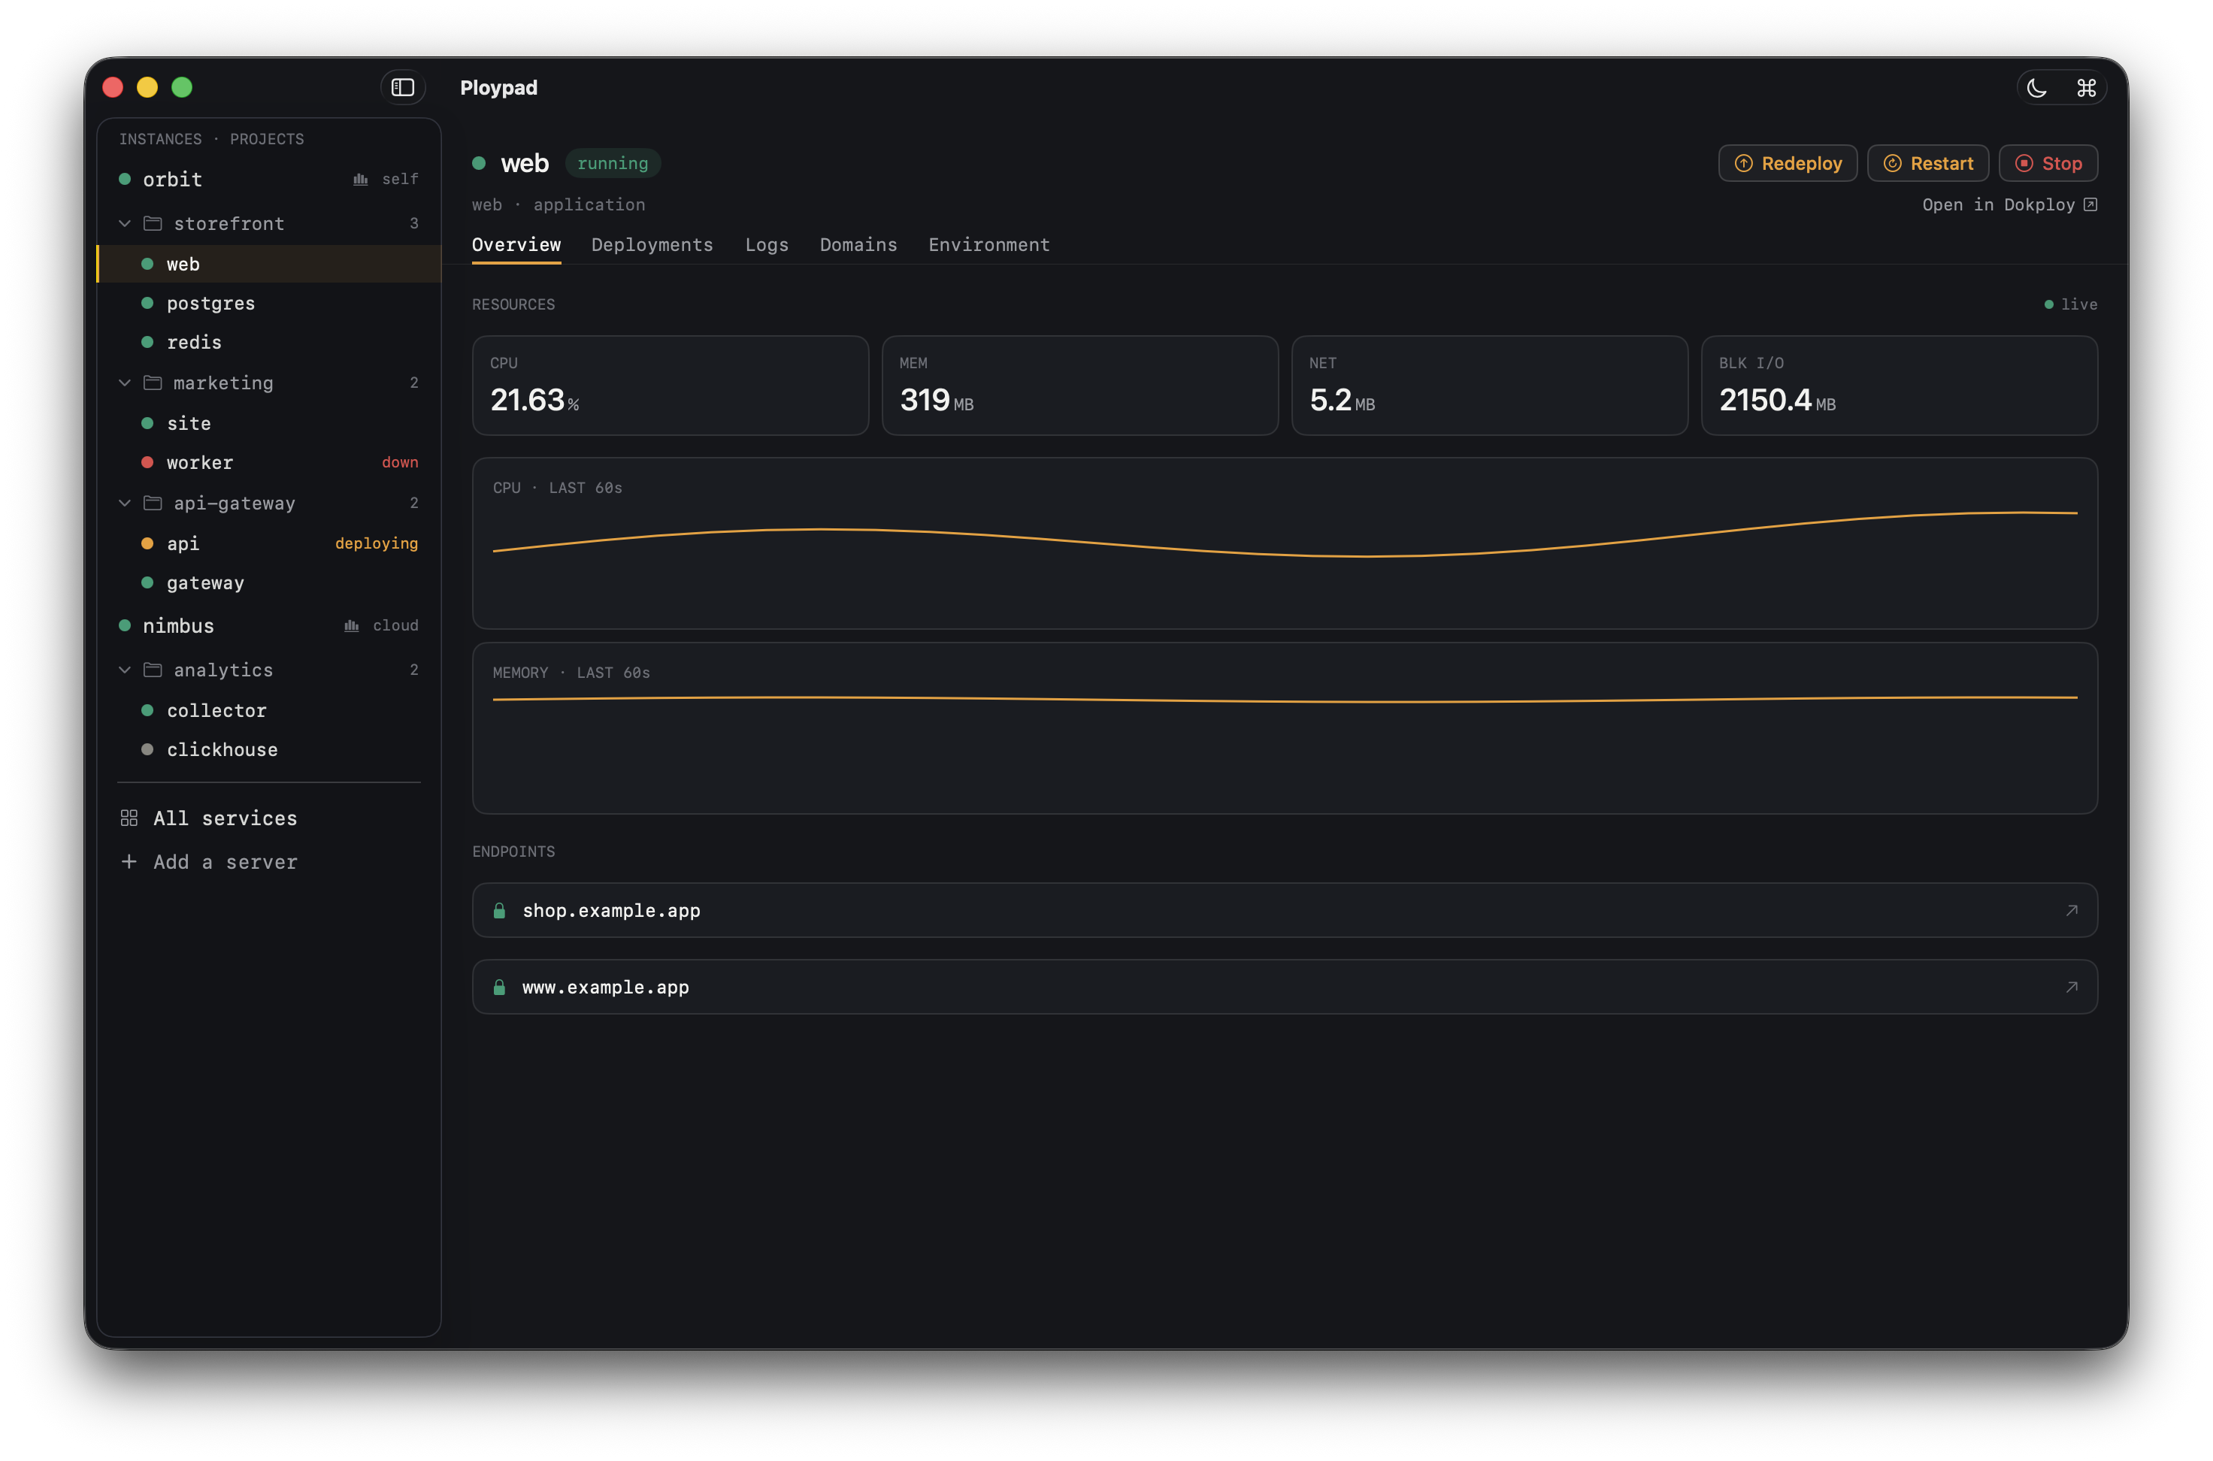Click the CPU last 60s chart
2213x1461 pixels.
click(1285, 543)
